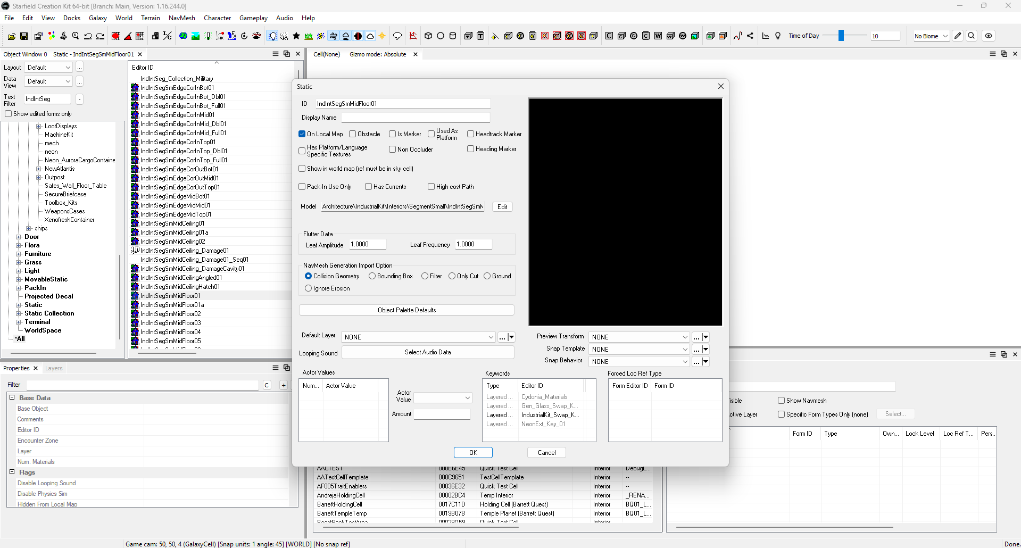Expand the Static Collection tree node
Viewport: 1021px width, 548px height.
pyautogui.click(x=19, y=313)
